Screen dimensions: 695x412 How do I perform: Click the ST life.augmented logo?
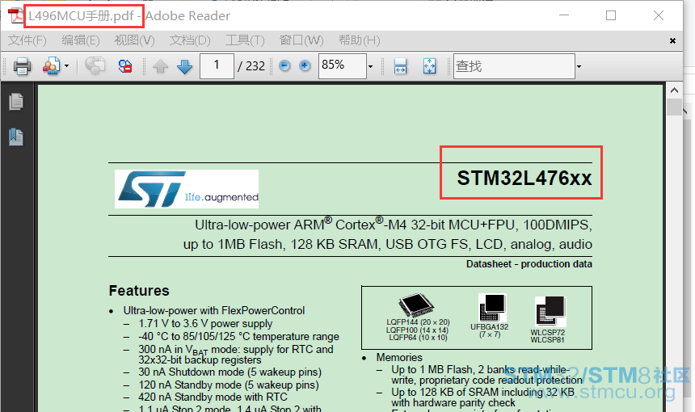(187, 189)
